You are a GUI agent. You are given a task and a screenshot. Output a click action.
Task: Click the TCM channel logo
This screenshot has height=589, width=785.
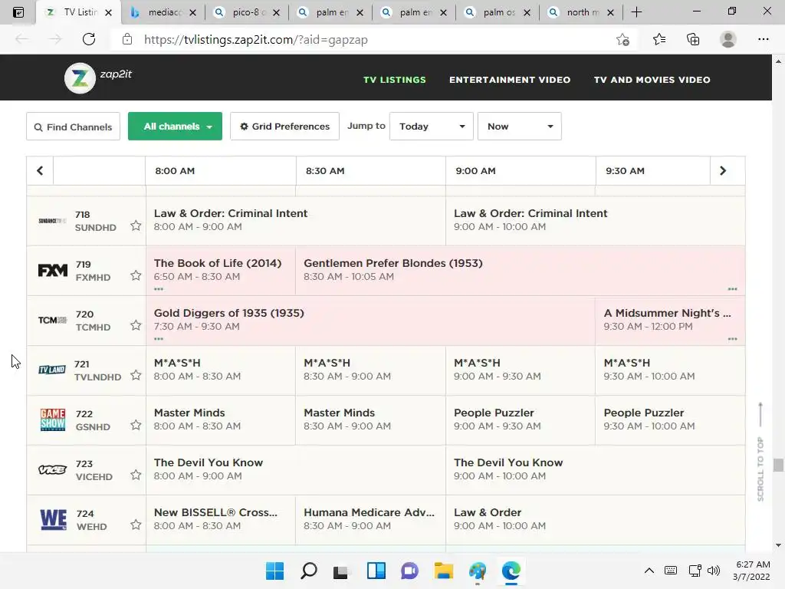[53, 320]
